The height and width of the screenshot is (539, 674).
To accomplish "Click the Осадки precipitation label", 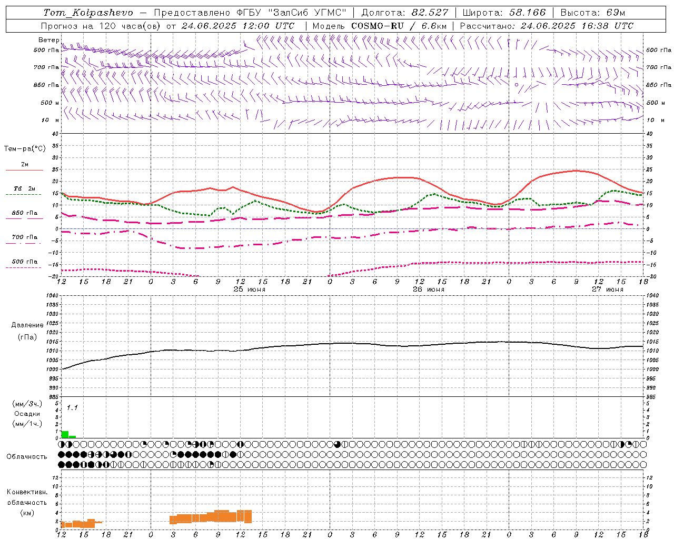I will click(x=27, y=414).
